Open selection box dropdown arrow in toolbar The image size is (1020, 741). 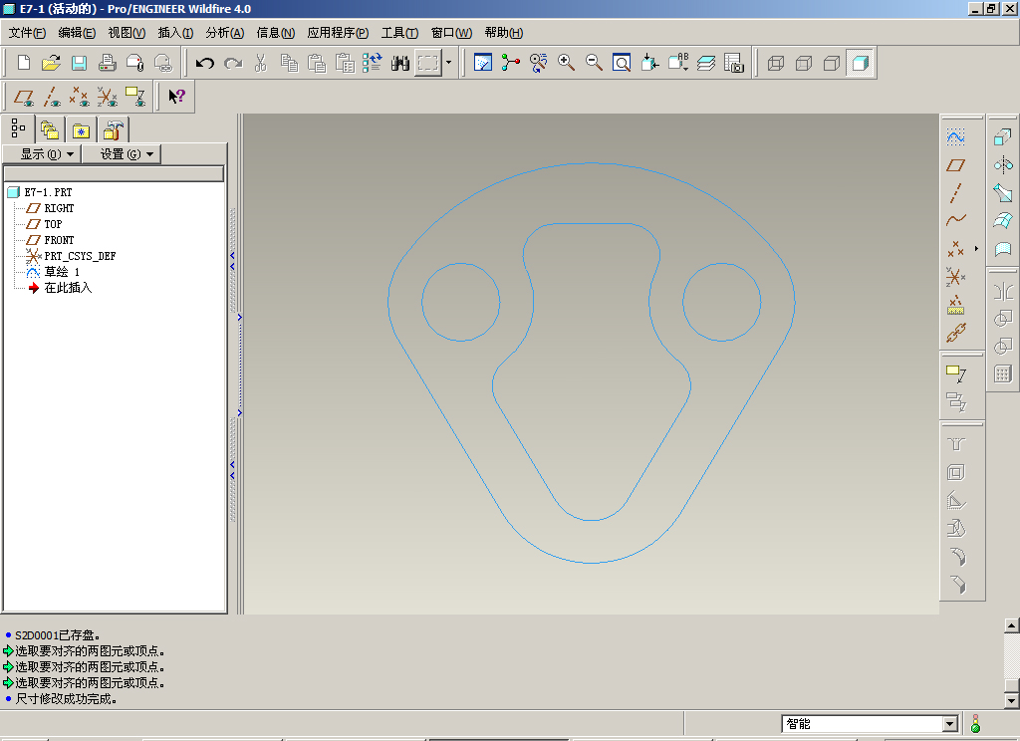[449, 63]
